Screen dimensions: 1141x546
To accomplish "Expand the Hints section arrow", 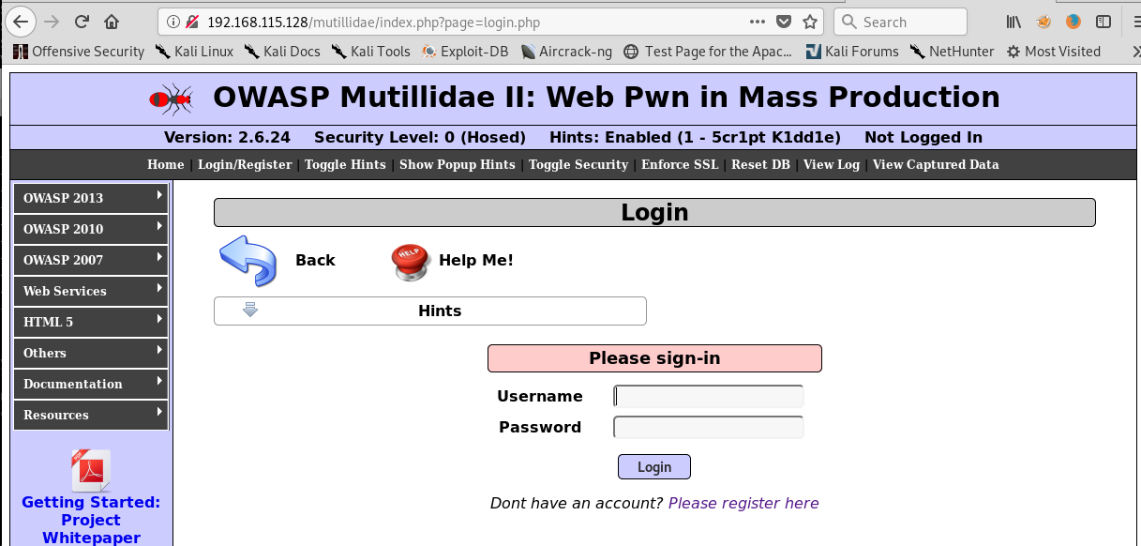I will click(249, 310).
